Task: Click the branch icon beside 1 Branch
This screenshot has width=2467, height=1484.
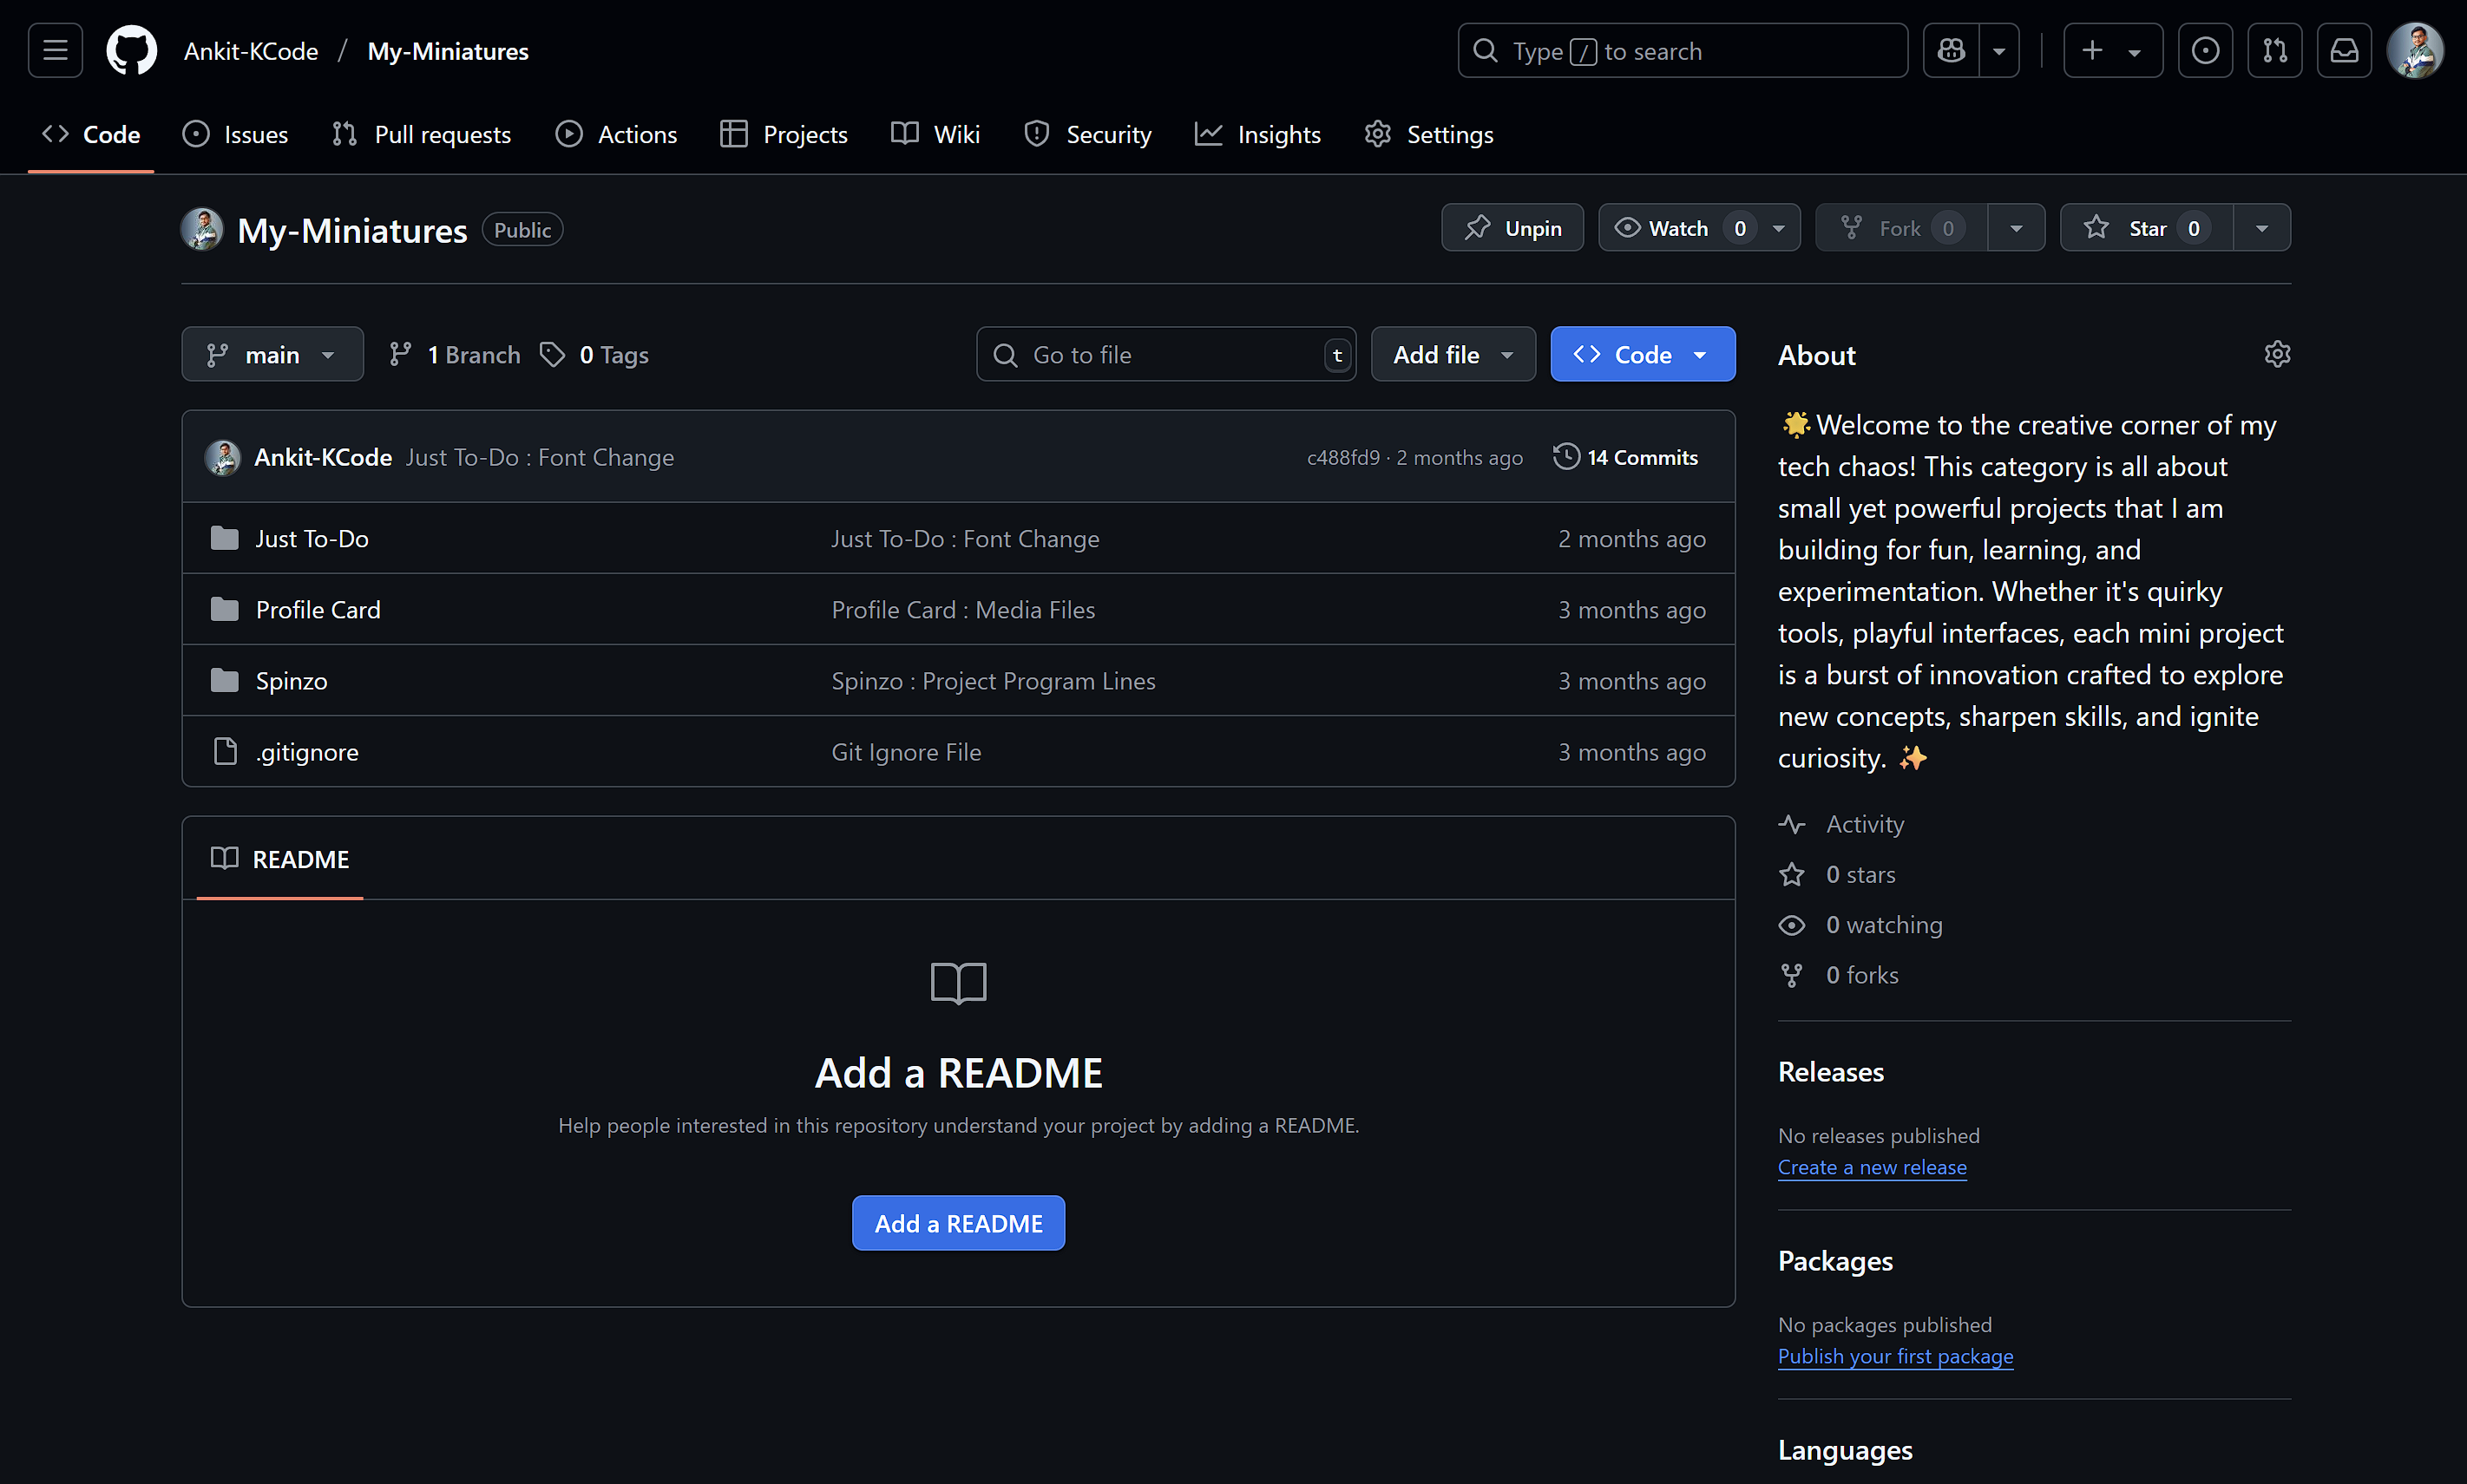Action: (400, 354)
